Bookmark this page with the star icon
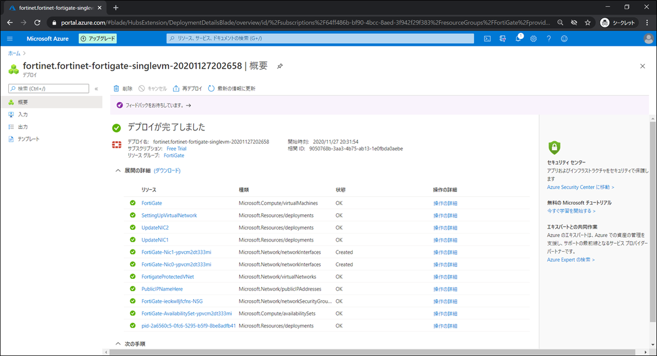Viewport: 657px width, 356px height. click(x=587, y=22)
